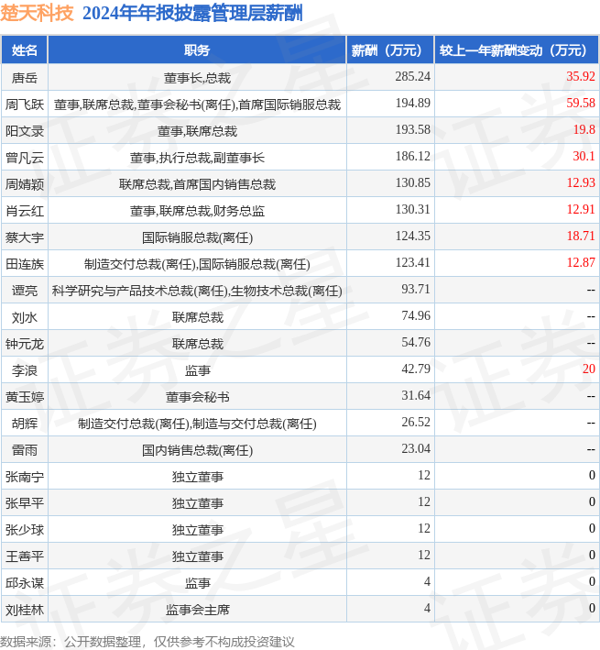
Task: Click the 楚天科技 title text
Action: point(37,13)
